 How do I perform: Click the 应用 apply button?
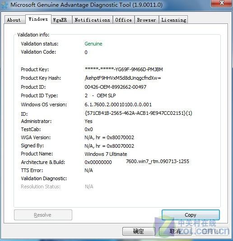click(x=212, y=231)
